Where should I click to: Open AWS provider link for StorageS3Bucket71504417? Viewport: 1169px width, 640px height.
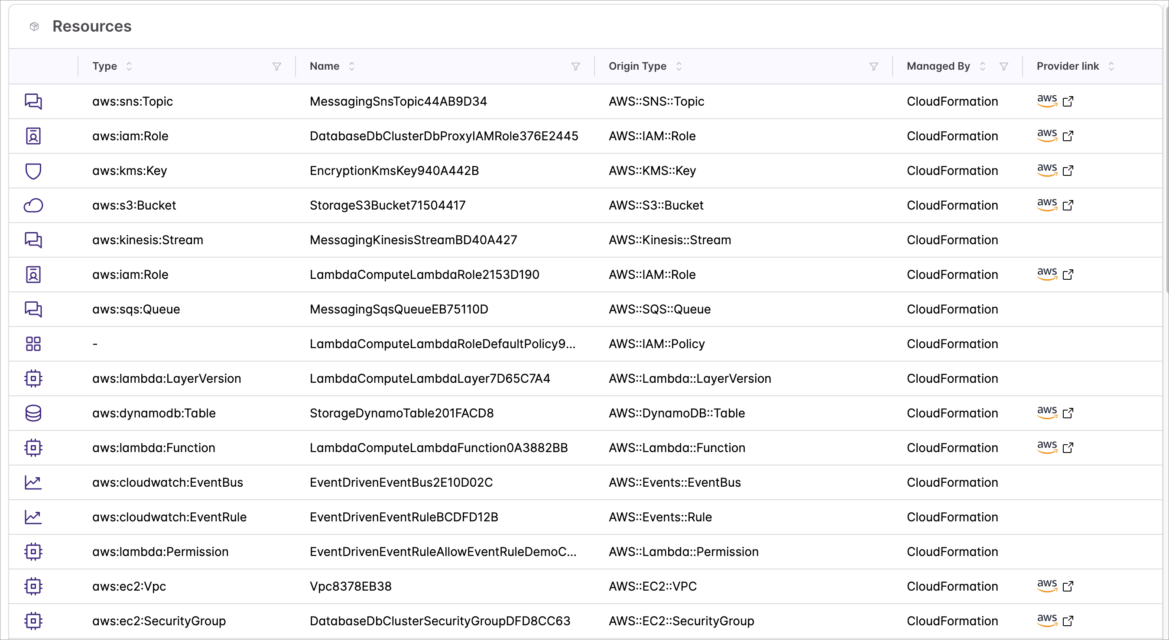(x=1055, y=204)
